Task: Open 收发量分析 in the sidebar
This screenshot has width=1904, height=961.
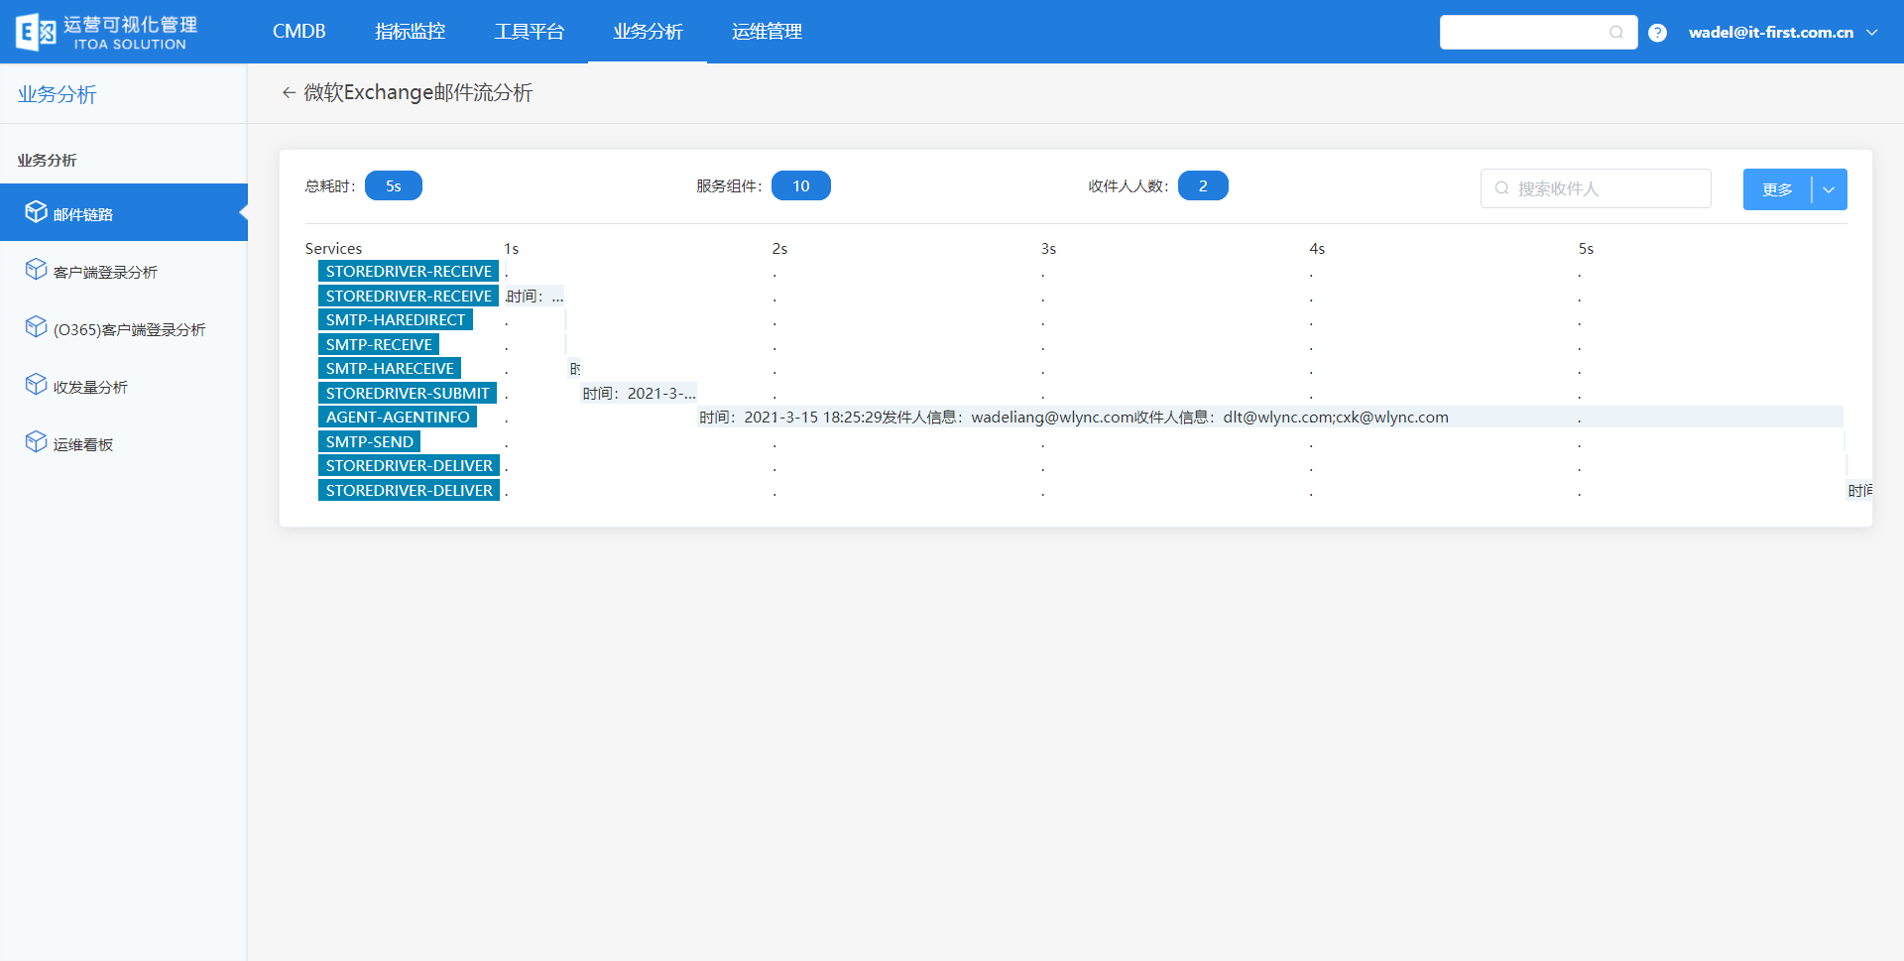Action: tap(123, 385)
